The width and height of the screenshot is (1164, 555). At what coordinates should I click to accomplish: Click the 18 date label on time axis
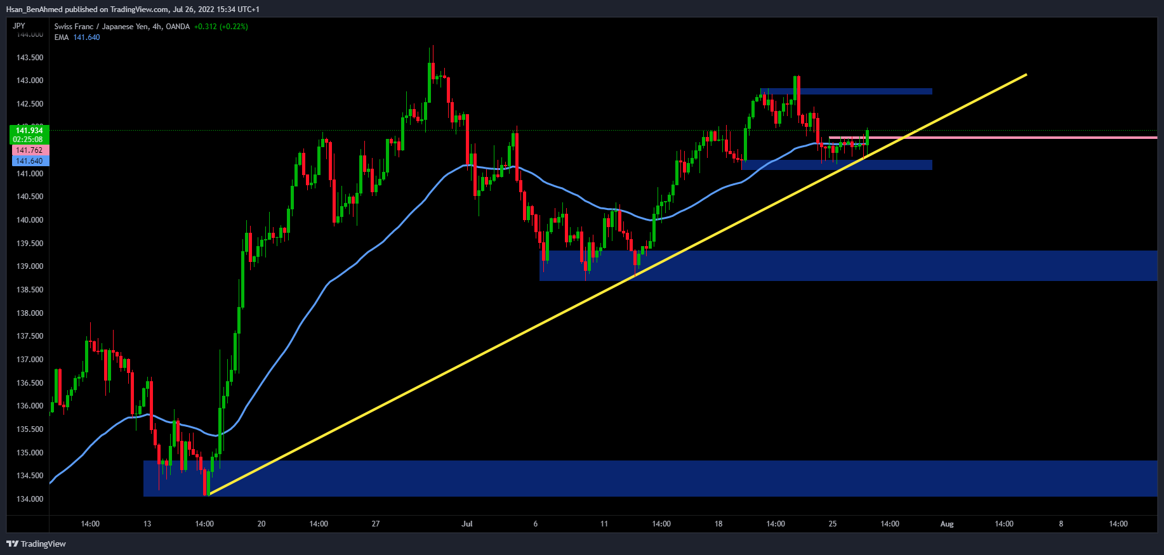point(718,524)
